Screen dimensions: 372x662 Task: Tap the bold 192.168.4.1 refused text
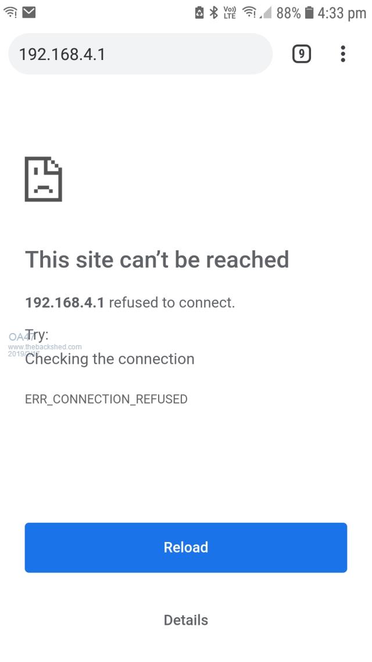pos(65,302)
